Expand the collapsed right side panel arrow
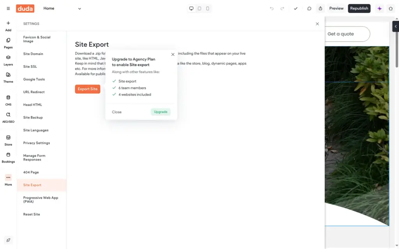The image size is (399, 249). [x=395, y=26]
